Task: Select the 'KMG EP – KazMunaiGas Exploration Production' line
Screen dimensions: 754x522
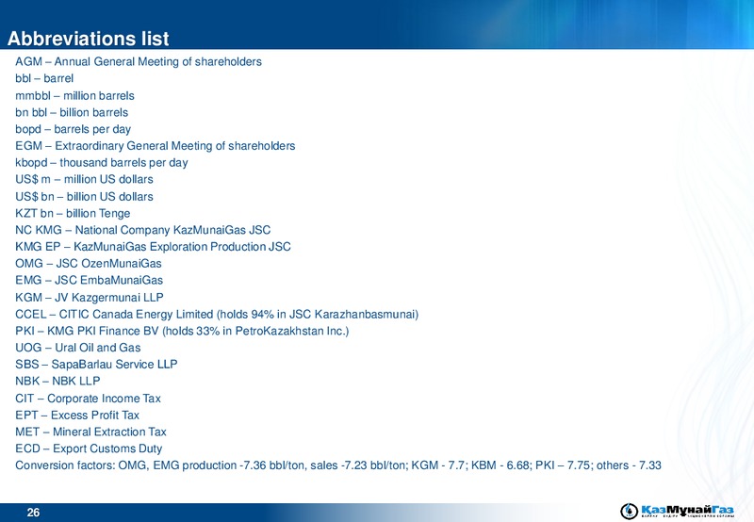Action: pos(153,247)
